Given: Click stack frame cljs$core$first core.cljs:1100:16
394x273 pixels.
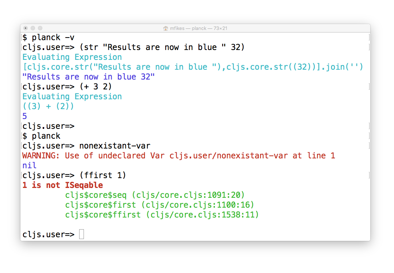Looking at the screenshot, I should (x=159, y=205).
